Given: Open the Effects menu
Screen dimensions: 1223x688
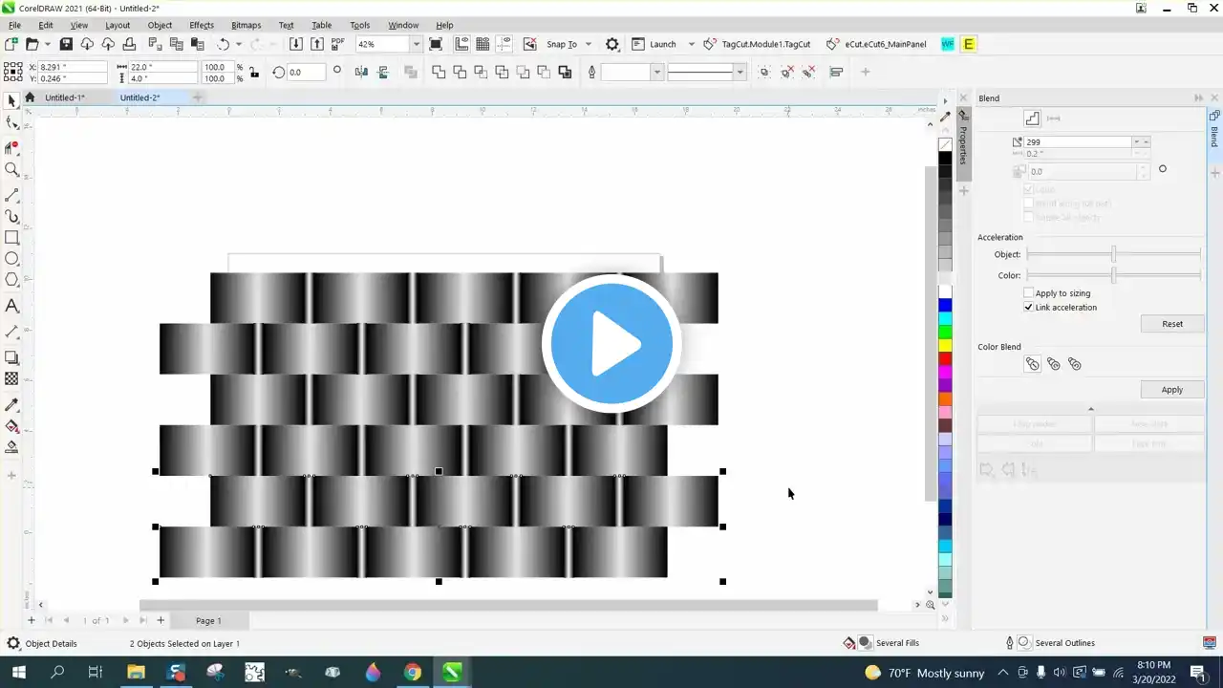Looking at the screenshot, I should pos(202,25).
